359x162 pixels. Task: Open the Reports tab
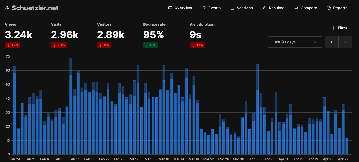pyautogui.click(x=340, y=8)
